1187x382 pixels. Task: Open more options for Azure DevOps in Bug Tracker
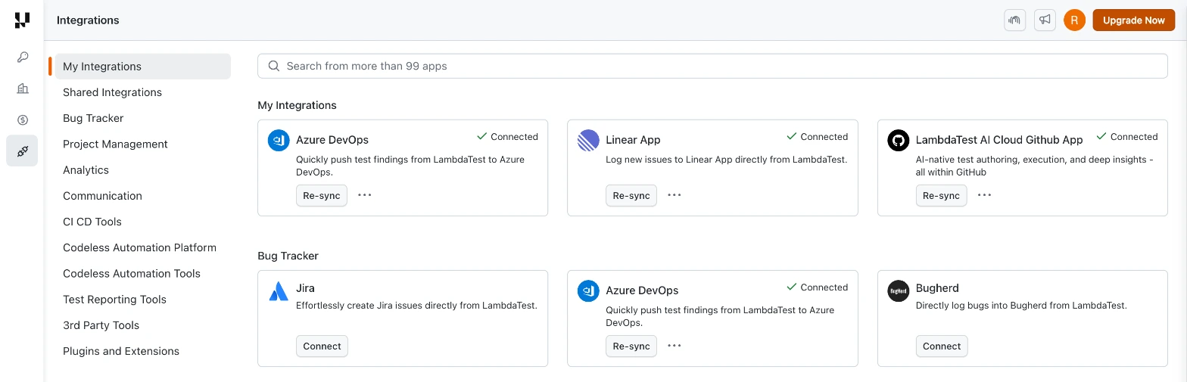click(x=675, y=346)
